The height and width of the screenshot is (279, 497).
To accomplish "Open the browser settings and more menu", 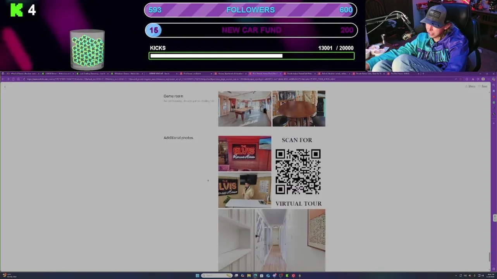I will pos(488,79).
